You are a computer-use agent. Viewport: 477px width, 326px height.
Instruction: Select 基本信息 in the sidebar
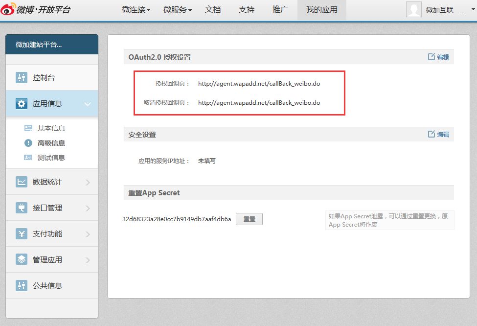[x=51, y=128]
